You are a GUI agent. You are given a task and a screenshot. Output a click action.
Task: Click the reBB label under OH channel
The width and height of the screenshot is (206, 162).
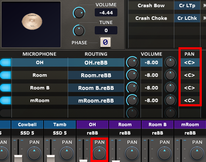click(92, 133)
